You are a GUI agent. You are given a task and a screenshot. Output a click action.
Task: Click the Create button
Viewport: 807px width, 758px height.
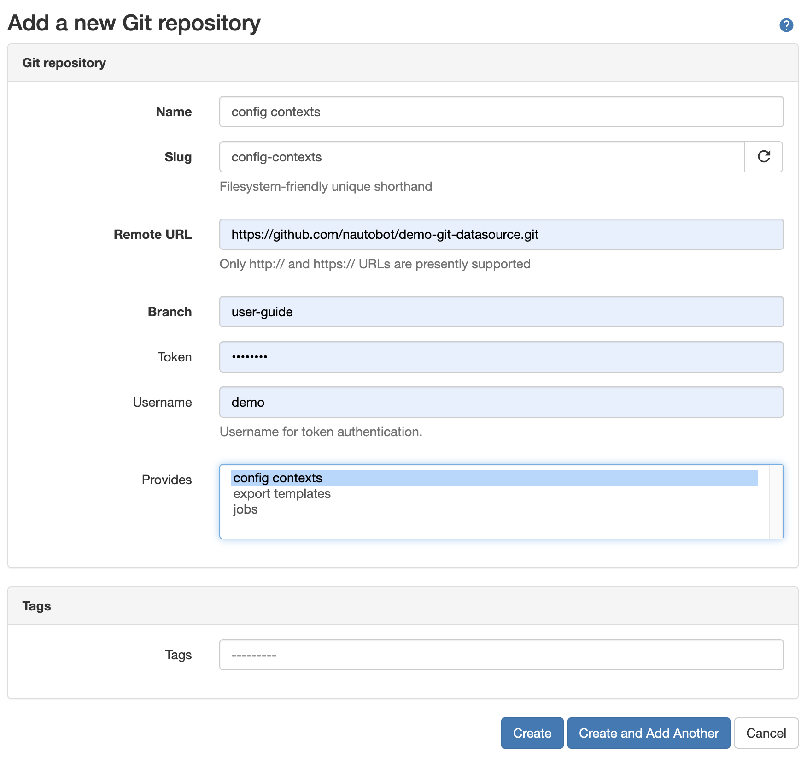tap(532, 733)
